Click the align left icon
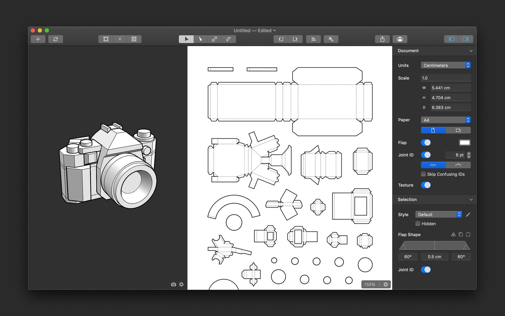Viewport: 505px width, 316px height. (313, 39)
